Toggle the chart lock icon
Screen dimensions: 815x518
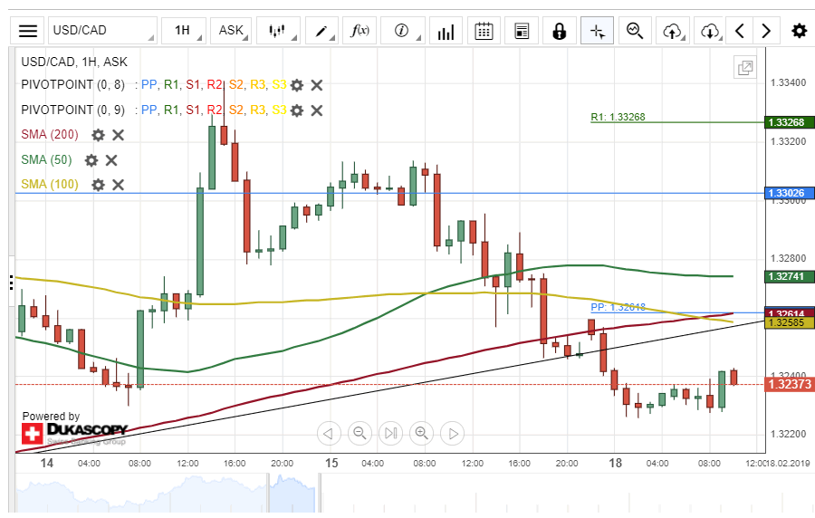tap(560, 31)
